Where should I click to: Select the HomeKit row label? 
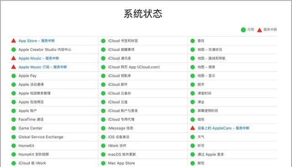pyautogui.click(x=26, y=146)
